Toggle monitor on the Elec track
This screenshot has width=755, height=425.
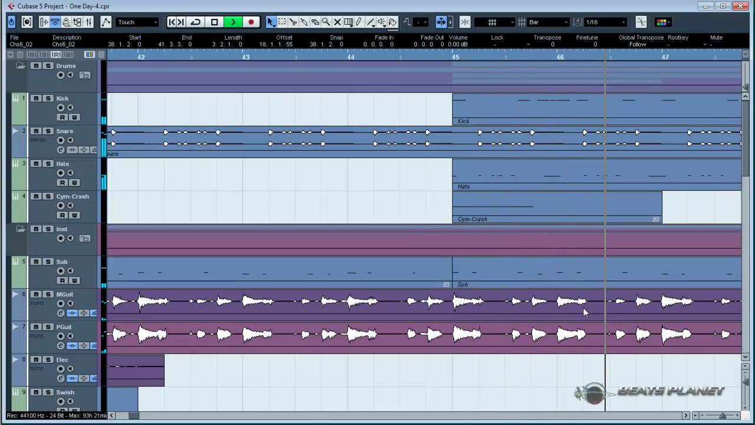point(70,369)
